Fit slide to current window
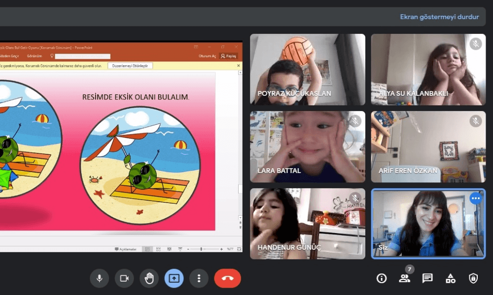 click(239, 249)
